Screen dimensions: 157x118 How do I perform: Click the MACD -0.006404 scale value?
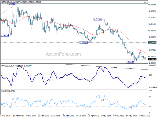point(153,88)
